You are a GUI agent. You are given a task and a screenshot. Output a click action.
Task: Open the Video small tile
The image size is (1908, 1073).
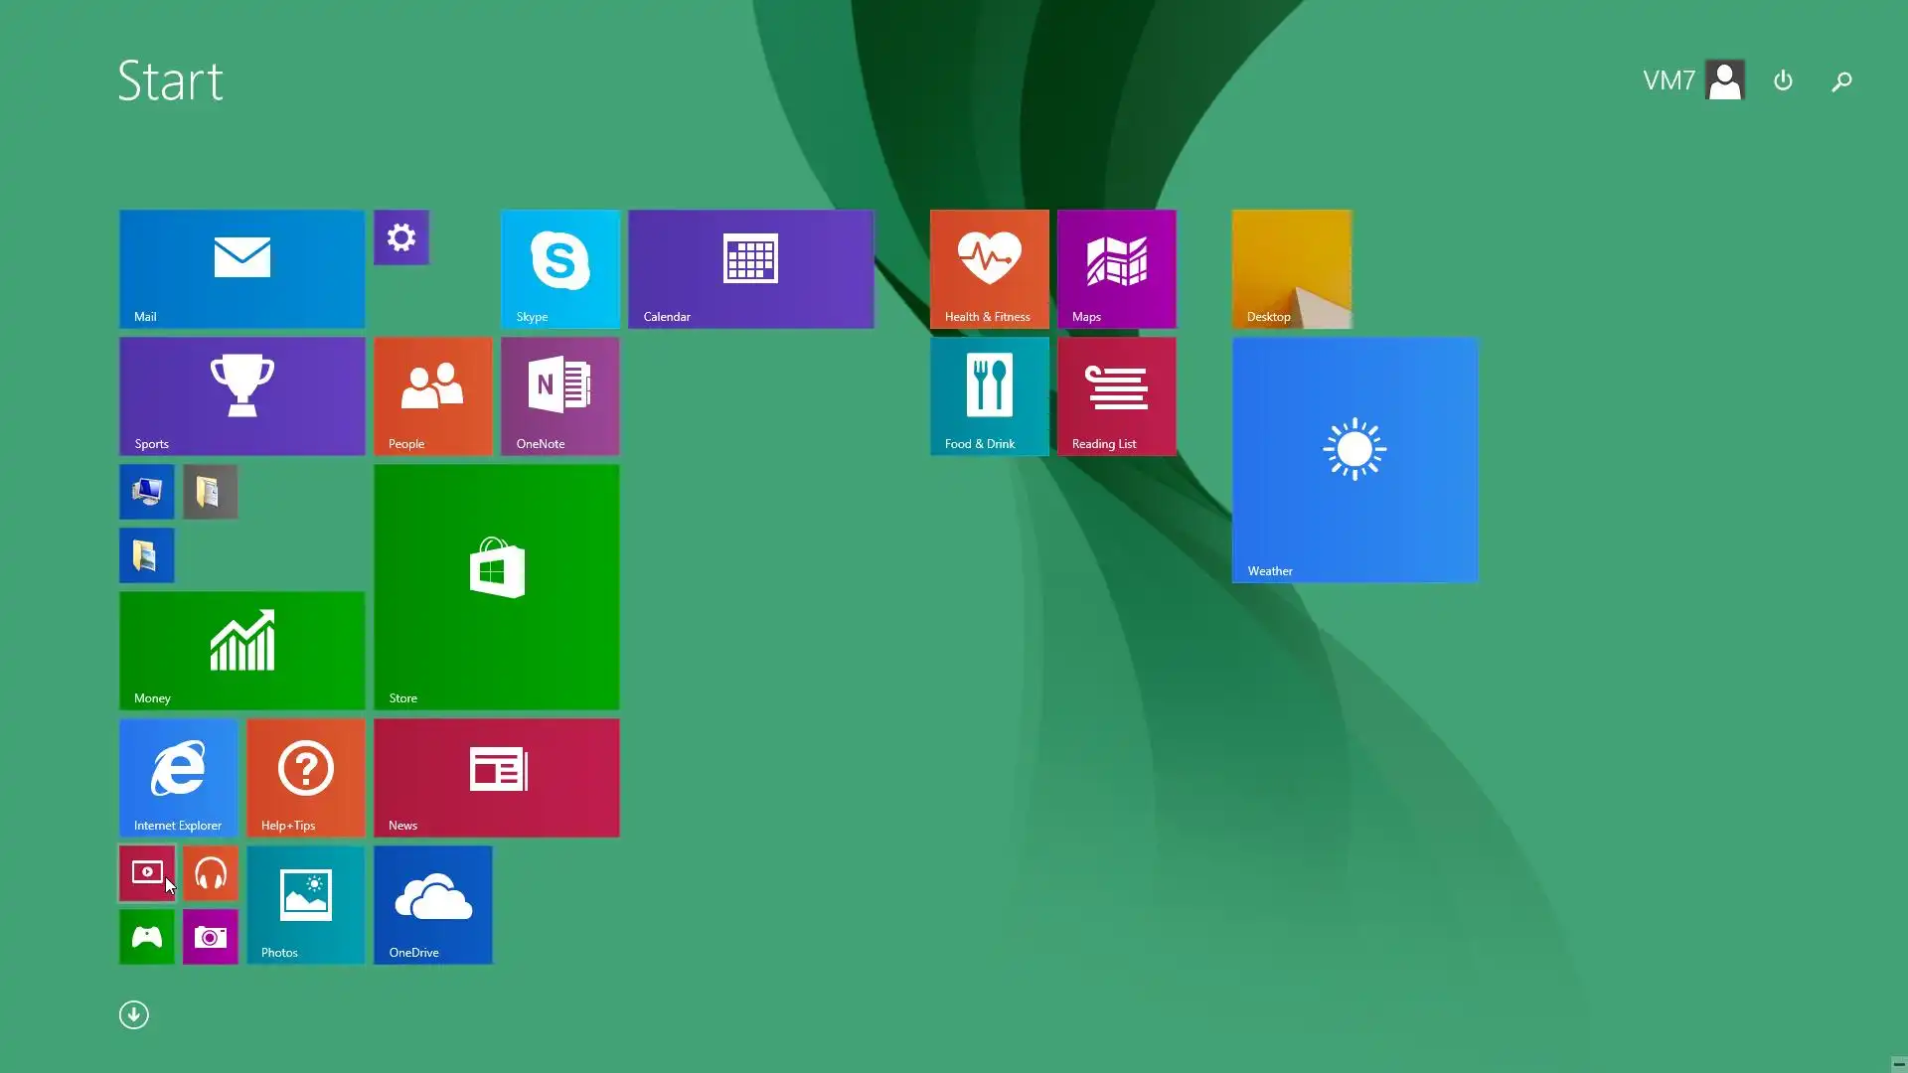coord(147,873)
